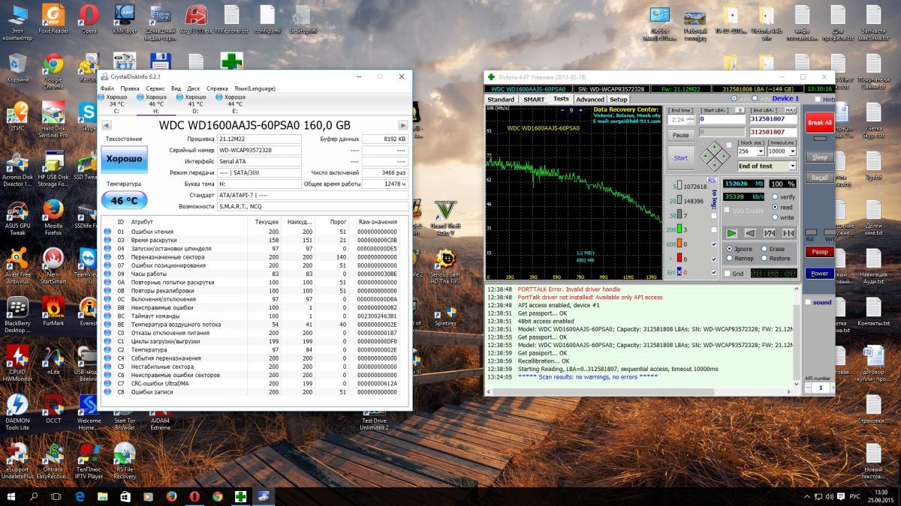Toggle the Grid checkbox
The image size is (901, 506).
point(728,274)
